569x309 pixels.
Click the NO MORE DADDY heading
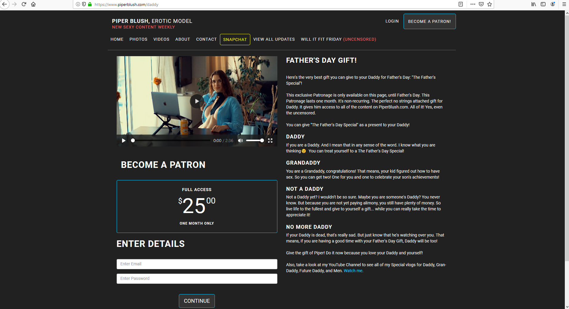309,227
